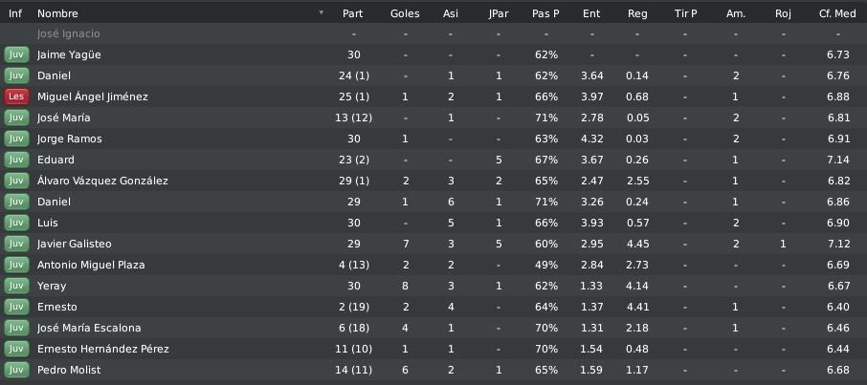Open the player Álvaro Vázquez González
The width and height of the screenshot is (867, 385).
click(x=102, y=181)
